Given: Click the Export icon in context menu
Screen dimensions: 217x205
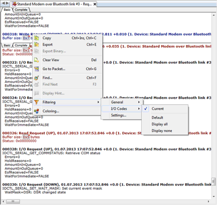Looking at the screenshot, I should [x=37, y=45].
